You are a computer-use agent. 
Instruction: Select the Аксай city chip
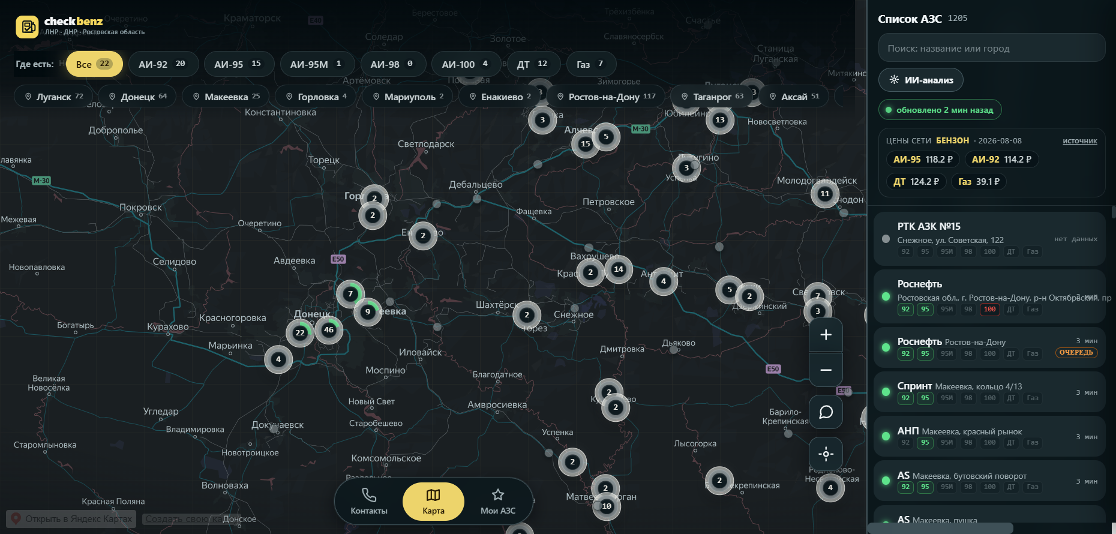(794, 97)
